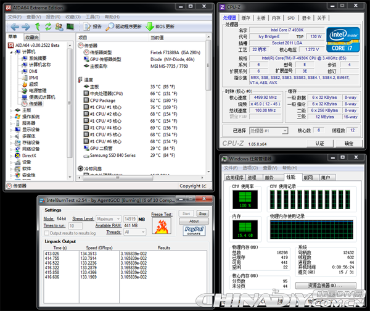This screenshot has height=311, width=370.
Task: Click the AIDA64 horizontal scrollbar
Action: [x=141, y=178]
